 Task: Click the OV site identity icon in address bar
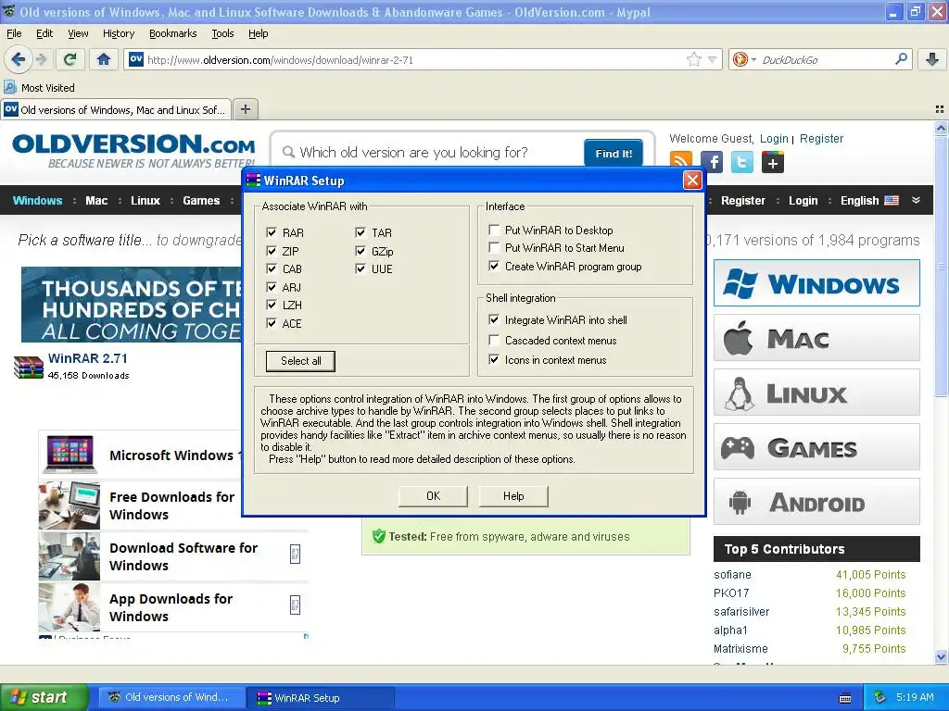pyautogui.click(x=135, y=59)
